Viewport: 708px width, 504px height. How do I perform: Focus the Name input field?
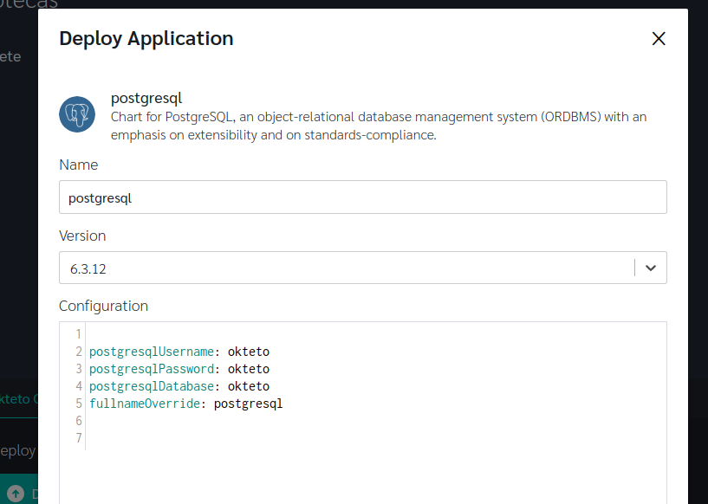pyautogui.click(x=362, y=197)
